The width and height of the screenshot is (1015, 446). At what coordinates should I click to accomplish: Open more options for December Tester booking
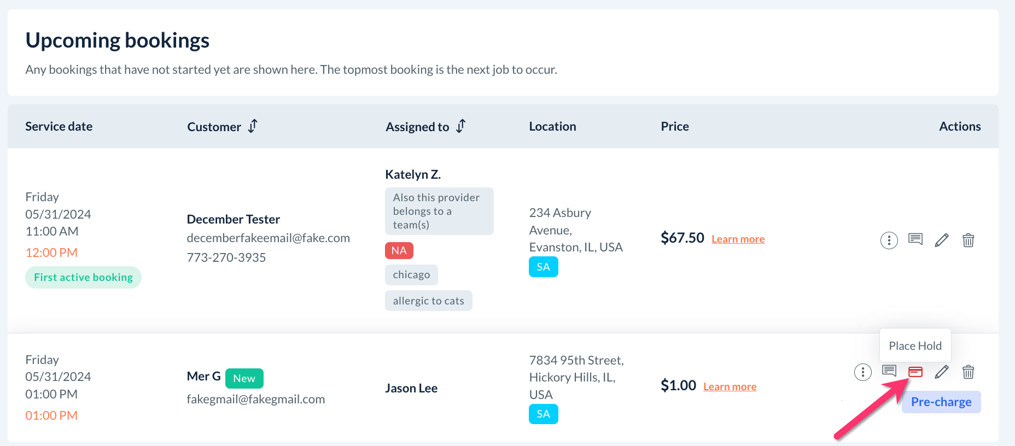click(889, 240)
